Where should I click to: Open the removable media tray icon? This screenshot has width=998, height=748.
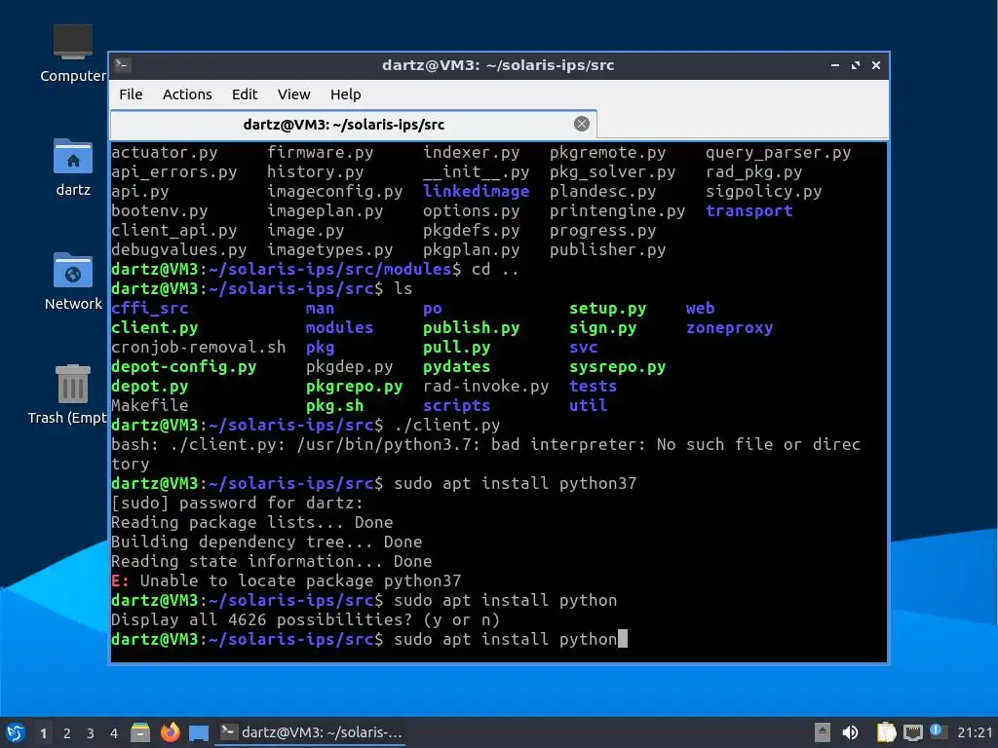point(823,732)
